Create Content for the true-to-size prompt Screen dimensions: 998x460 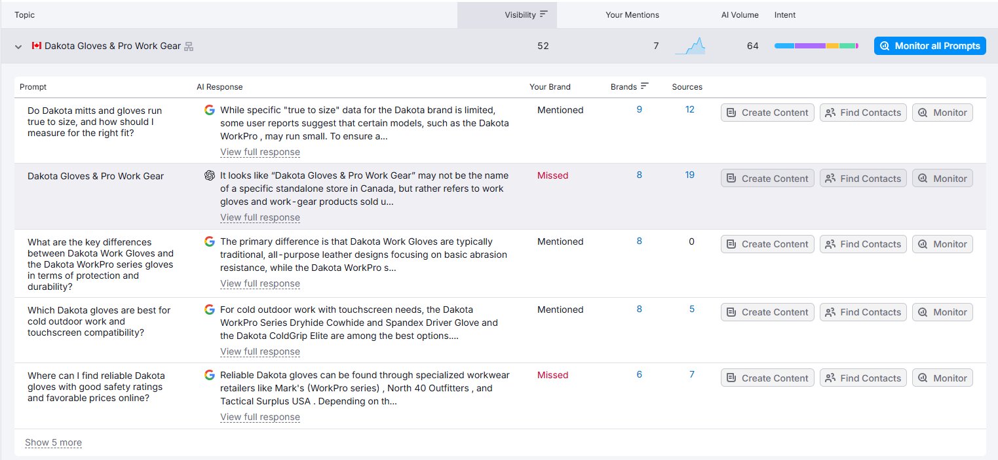[x=767, y=113]
